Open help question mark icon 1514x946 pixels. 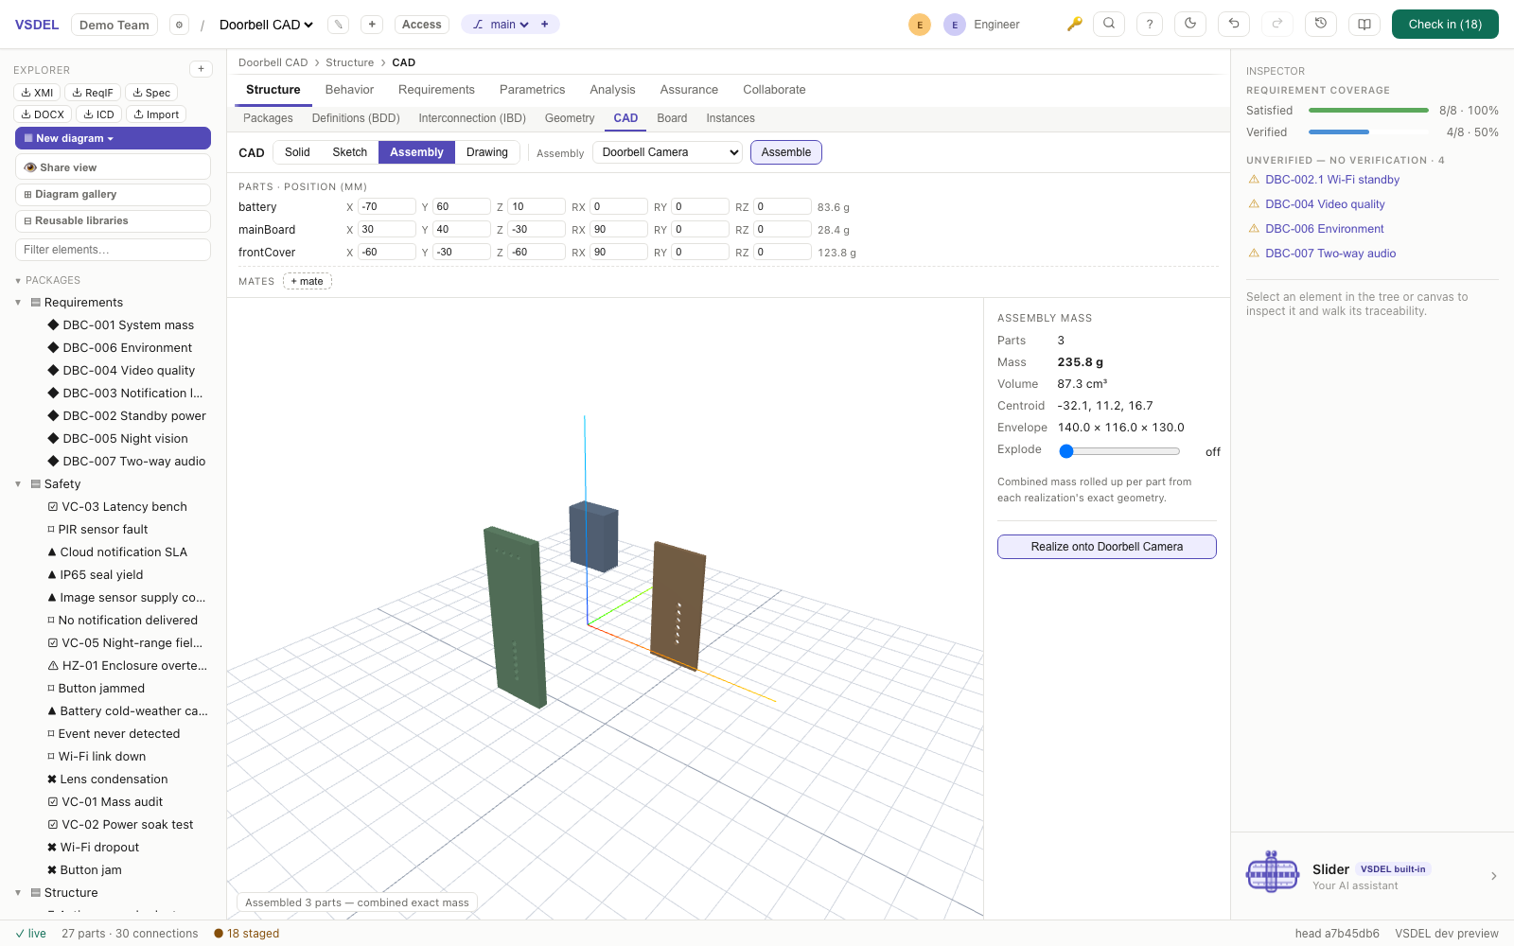click(1150, 25)
